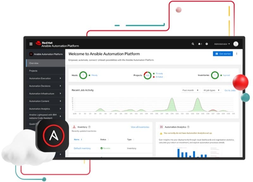Open help icon beside Automation Analytics title

click(x=188, y=127)
